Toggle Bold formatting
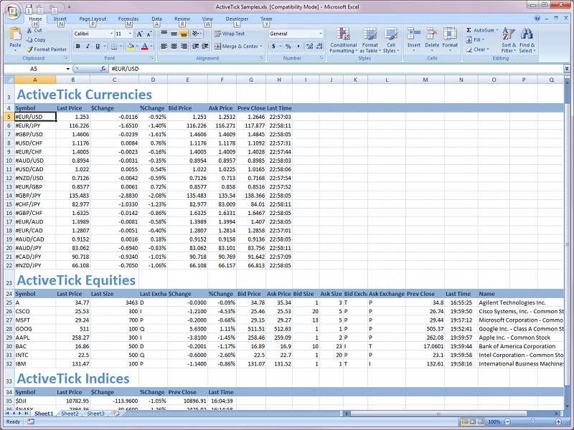 coord(78,47)
